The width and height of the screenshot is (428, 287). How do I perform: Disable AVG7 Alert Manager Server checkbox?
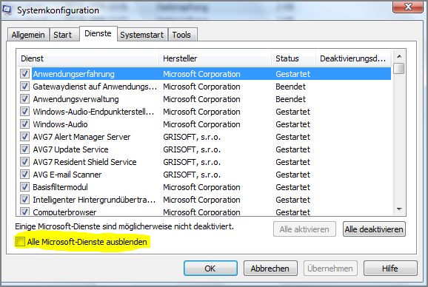click(x=25, y=136)
